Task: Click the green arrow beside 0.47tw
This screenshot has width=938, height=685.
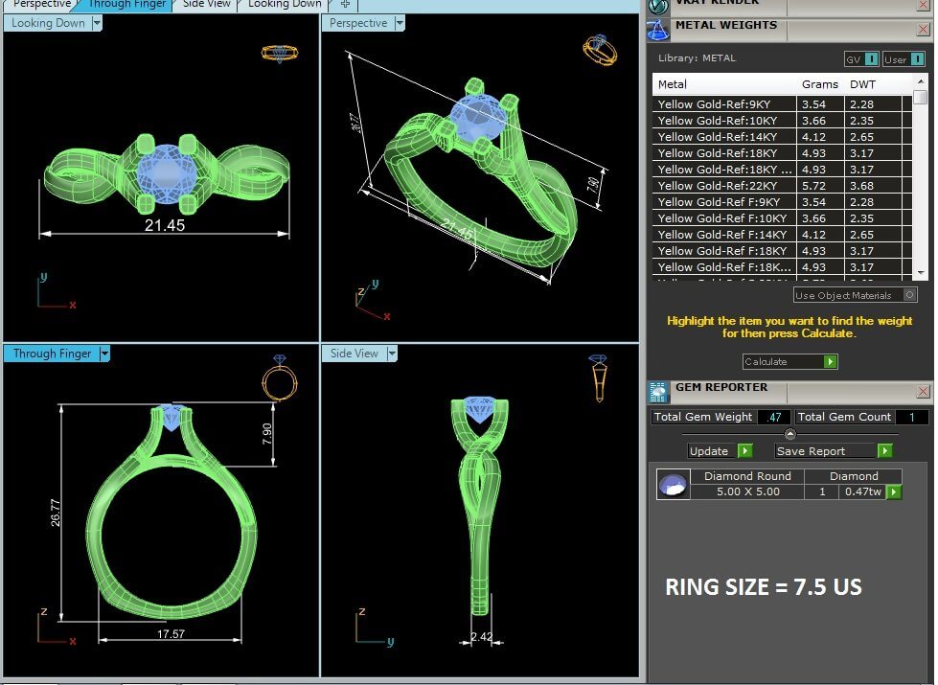Action: coord(894,491)
